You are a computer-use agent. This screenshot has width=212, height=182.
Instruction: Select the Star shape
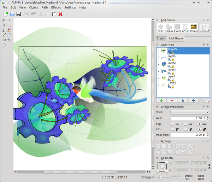[x=160, y=28]
